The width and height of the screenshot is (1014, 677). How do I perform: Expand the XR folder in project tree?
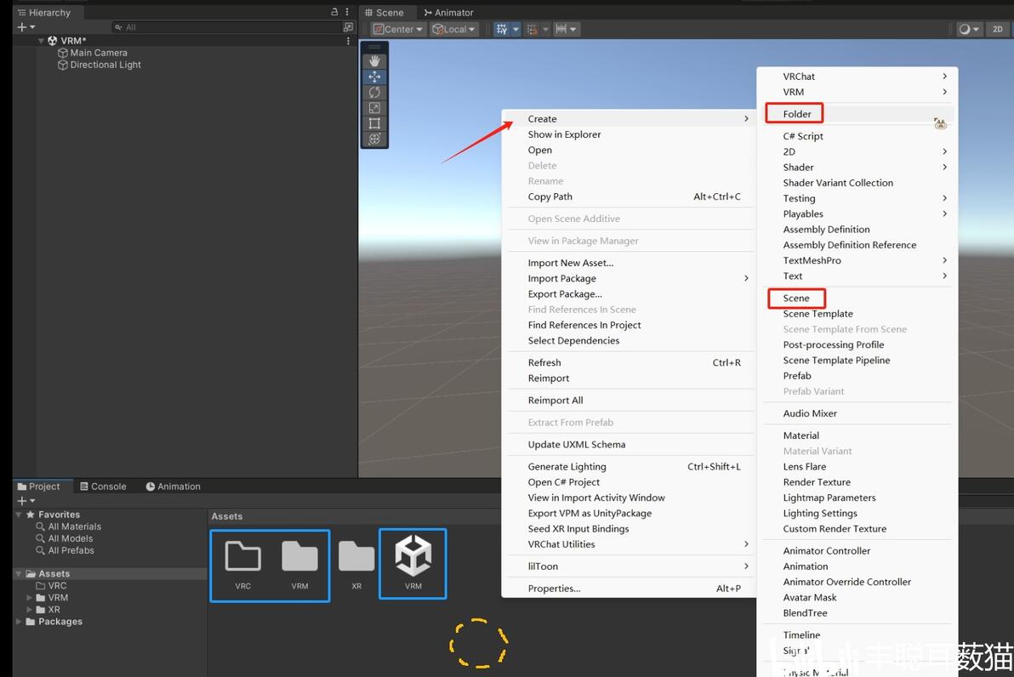[29, 610]
